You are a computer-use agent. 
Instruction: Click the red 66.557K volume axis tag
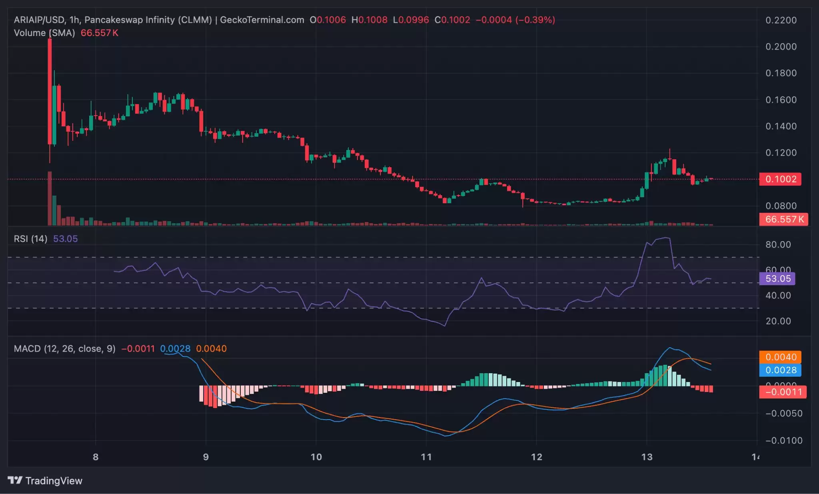click(x=784, y=219)
